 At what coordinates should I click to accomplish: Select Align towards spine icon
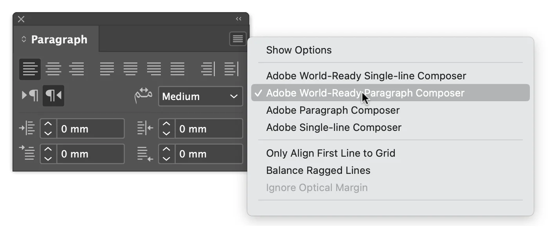point(208,69)
